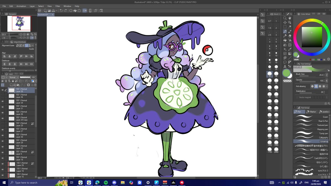Toggle visibility of Layer 27
Image resolution: width=331 pixels, height=186 pixels.
[x=2, y=130]
